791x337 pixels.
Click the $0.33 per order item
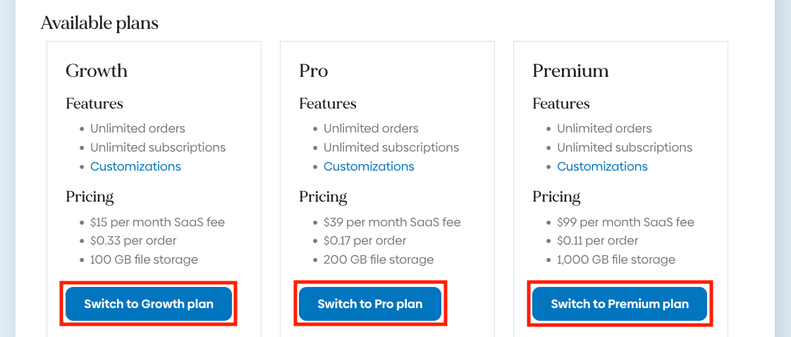(135, 240)
